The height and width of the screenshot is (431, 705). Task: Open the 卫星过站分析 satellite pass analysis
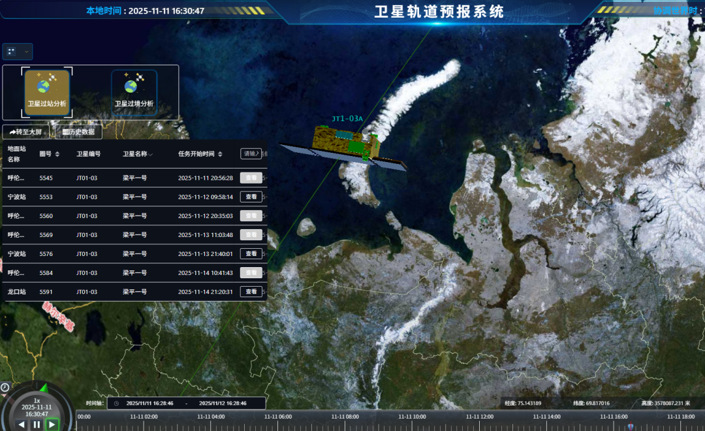[x=46, y=92]
